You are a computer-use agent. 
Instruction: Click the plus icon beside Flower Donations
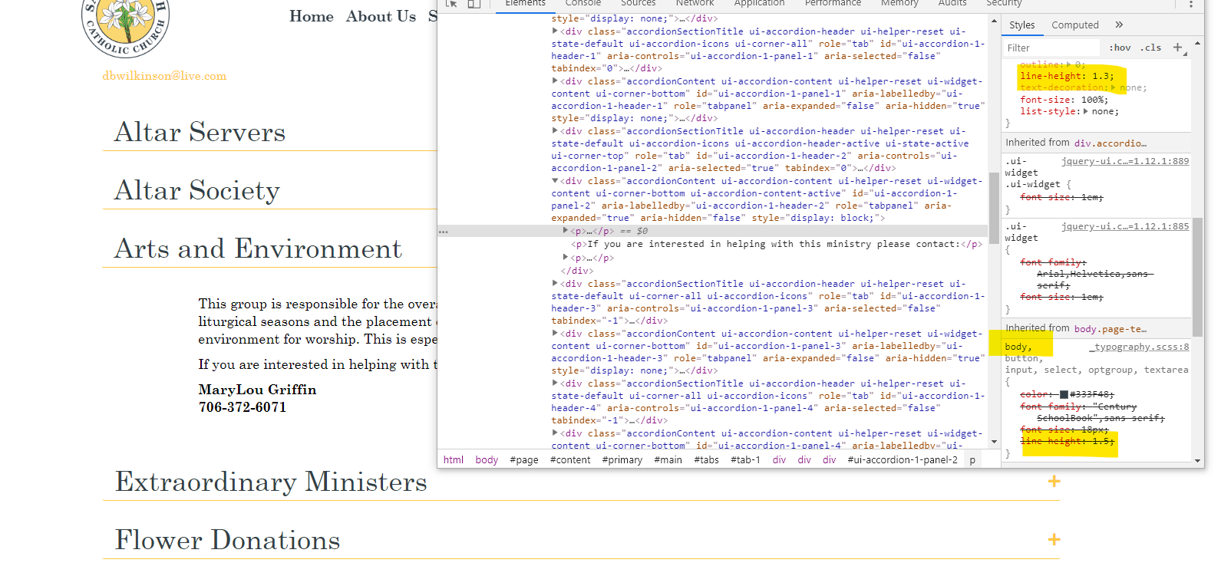pyautogui.click(x=1054, y=539)
